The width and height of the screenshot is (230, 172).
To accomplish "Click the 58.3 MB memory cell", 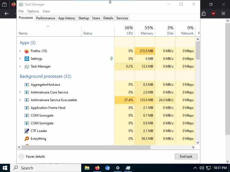I will coord(145,139).
